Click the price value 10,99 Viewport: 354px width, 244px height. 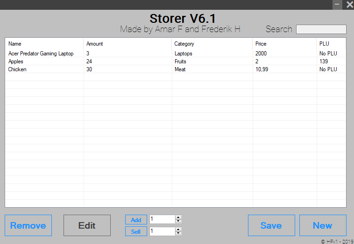tap(262, 69)
